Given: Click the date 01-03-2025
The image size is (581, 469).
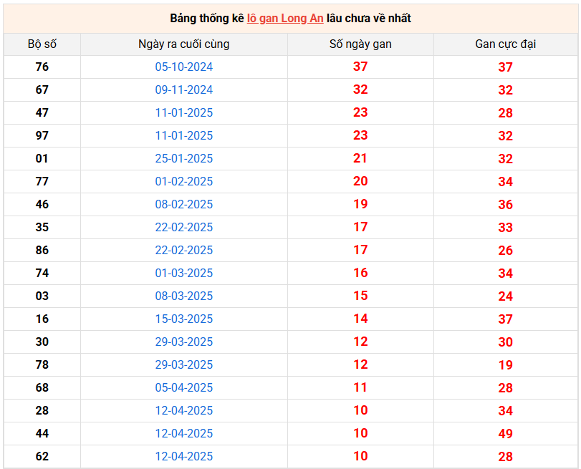Looking at the screenshot, I should pyautogui.click(x=184, y=274).
